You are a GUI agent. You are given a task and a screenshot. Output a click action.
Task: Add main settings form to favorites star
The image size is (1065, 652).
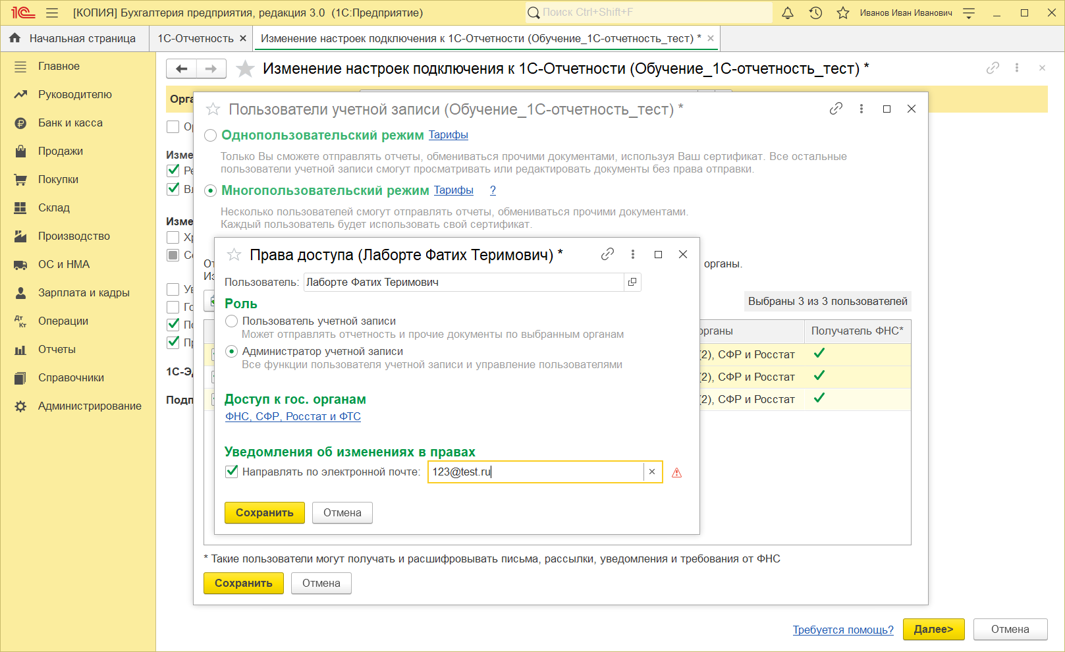point(245,68)
